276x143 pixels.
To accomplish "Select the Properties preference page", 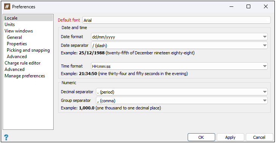I will pyautogui.click(x=17, y=44).
